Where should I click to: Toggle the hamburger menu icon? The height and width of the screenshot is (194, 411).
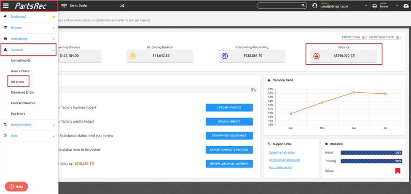click(6, 6)
